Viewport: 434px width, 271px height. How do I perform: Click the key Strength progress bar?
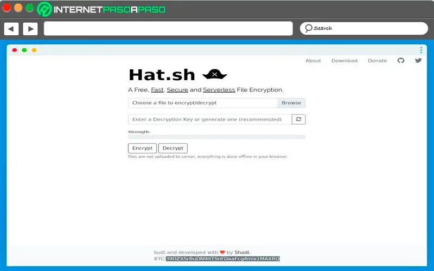click(216, 137)
